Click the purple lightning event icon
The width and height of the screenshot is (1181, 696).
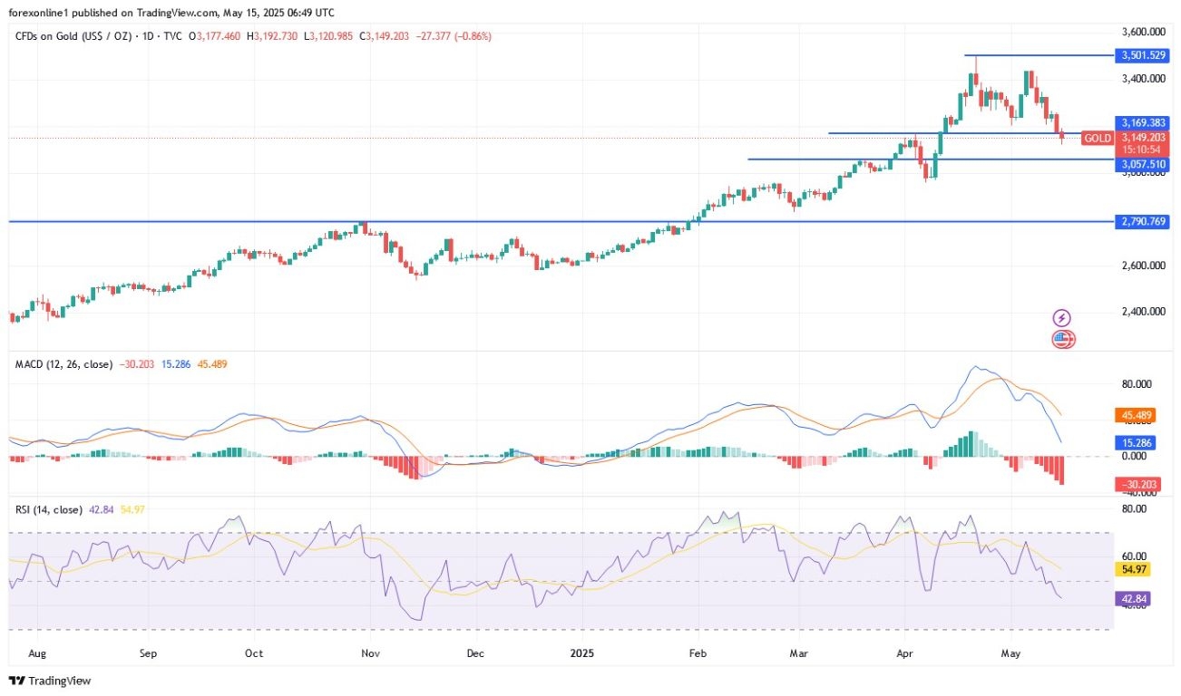(x=1061, y=318)
